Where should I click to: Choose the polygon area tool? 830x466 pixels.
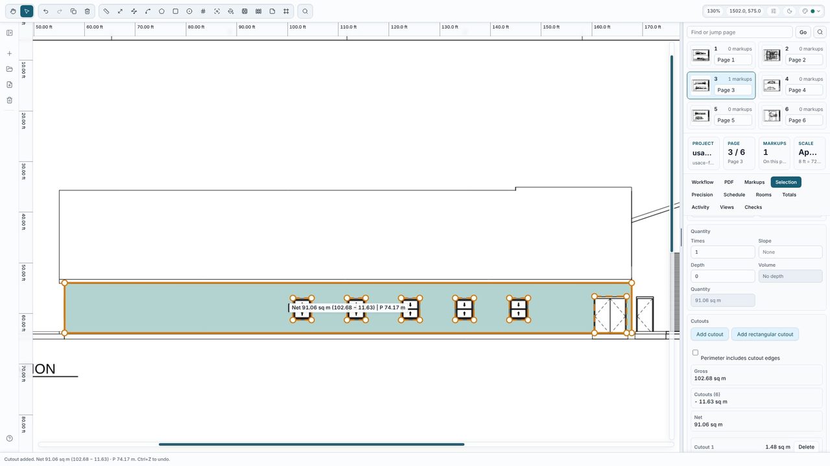click(161, 11)
